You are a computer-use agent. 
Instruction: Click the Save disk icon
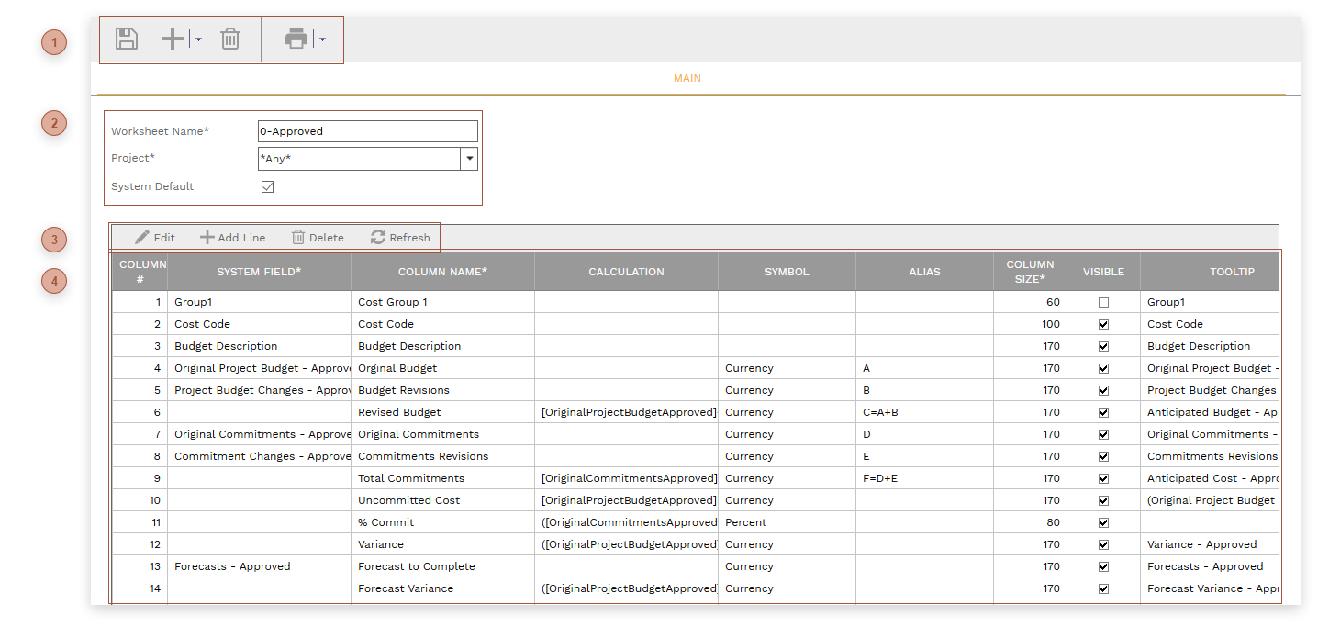(127, 39)
